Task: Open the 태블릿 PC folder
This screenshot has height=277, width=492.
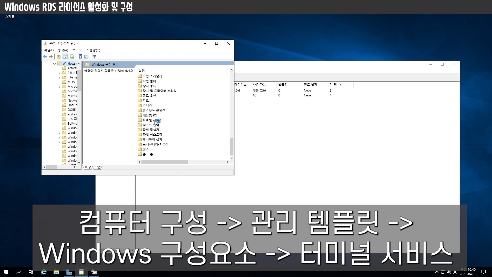Action: click(147, 115)
